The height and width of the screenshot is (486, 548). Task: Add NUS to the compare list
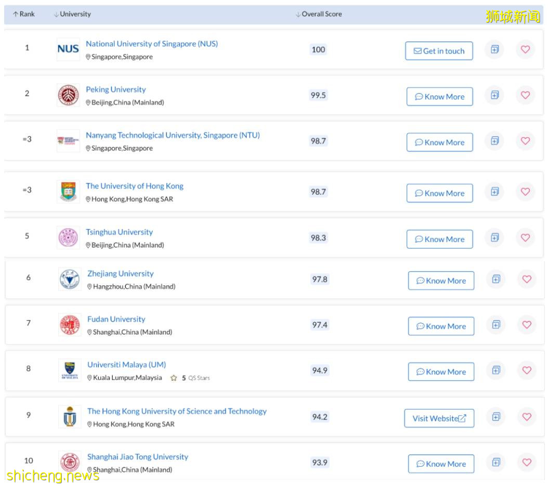[494, 50]
